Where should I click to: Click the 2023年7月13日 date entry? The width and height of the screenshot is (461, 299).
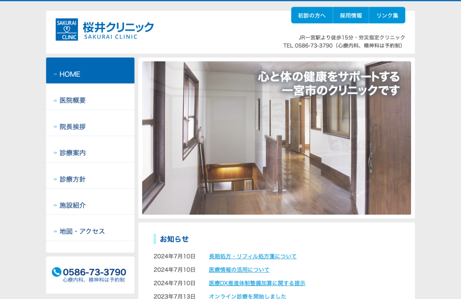click(174, 296)
